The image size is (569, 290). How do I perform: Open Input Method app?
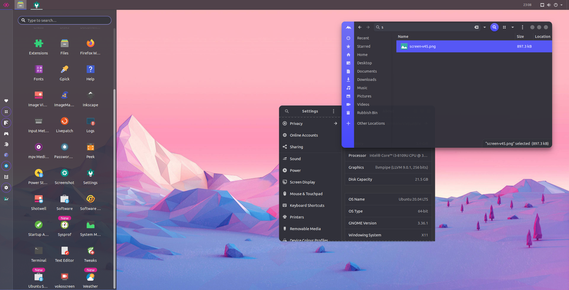tap(39, 125)
